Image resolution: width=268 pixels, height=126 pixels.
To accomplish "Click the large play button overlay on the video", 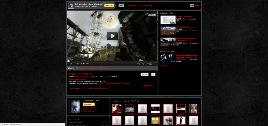I will (112, 36).
